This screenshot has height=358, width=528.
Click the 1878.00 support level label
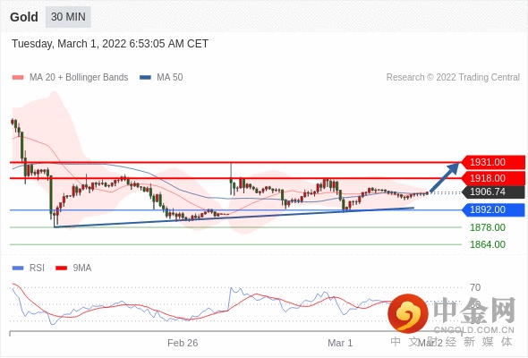pos(488,227)
